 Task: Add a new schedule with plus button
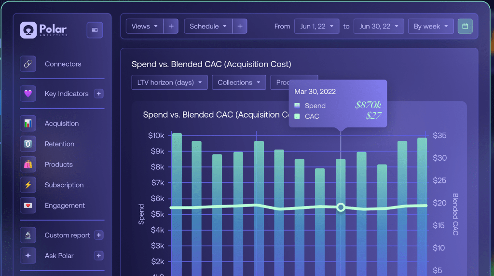(x=240, y=26)
